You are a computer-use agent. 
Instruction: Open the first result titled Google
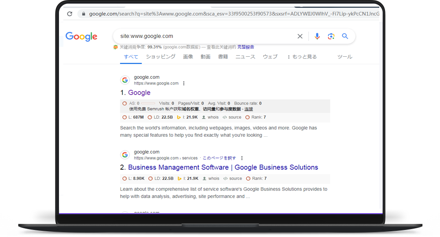pos(139,92)
